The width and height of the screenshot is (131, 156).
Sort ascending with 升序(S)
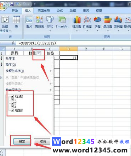pyautogui.click(x=28, y=58)
